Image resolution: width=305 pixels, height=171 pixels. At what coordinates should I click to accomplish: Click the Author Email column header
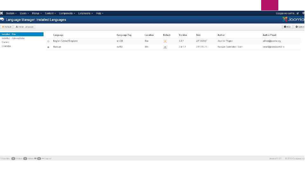[x=269, y=35]
